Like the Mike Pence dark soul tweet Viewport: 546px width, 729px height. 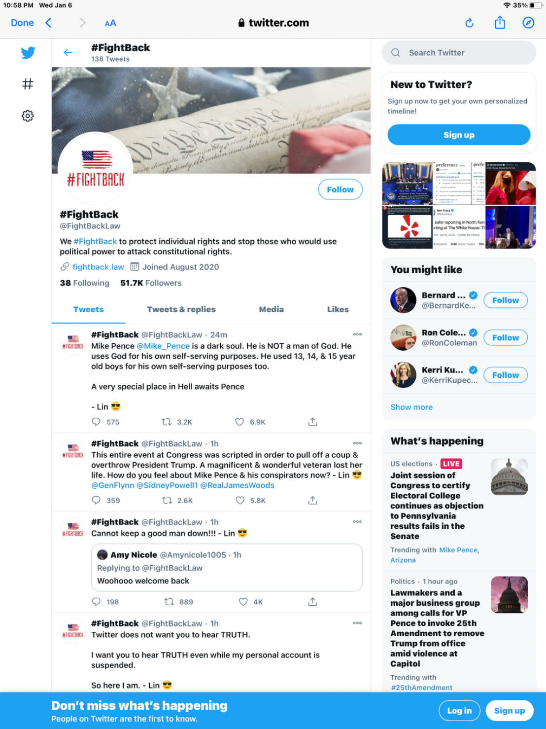(239, 422)
